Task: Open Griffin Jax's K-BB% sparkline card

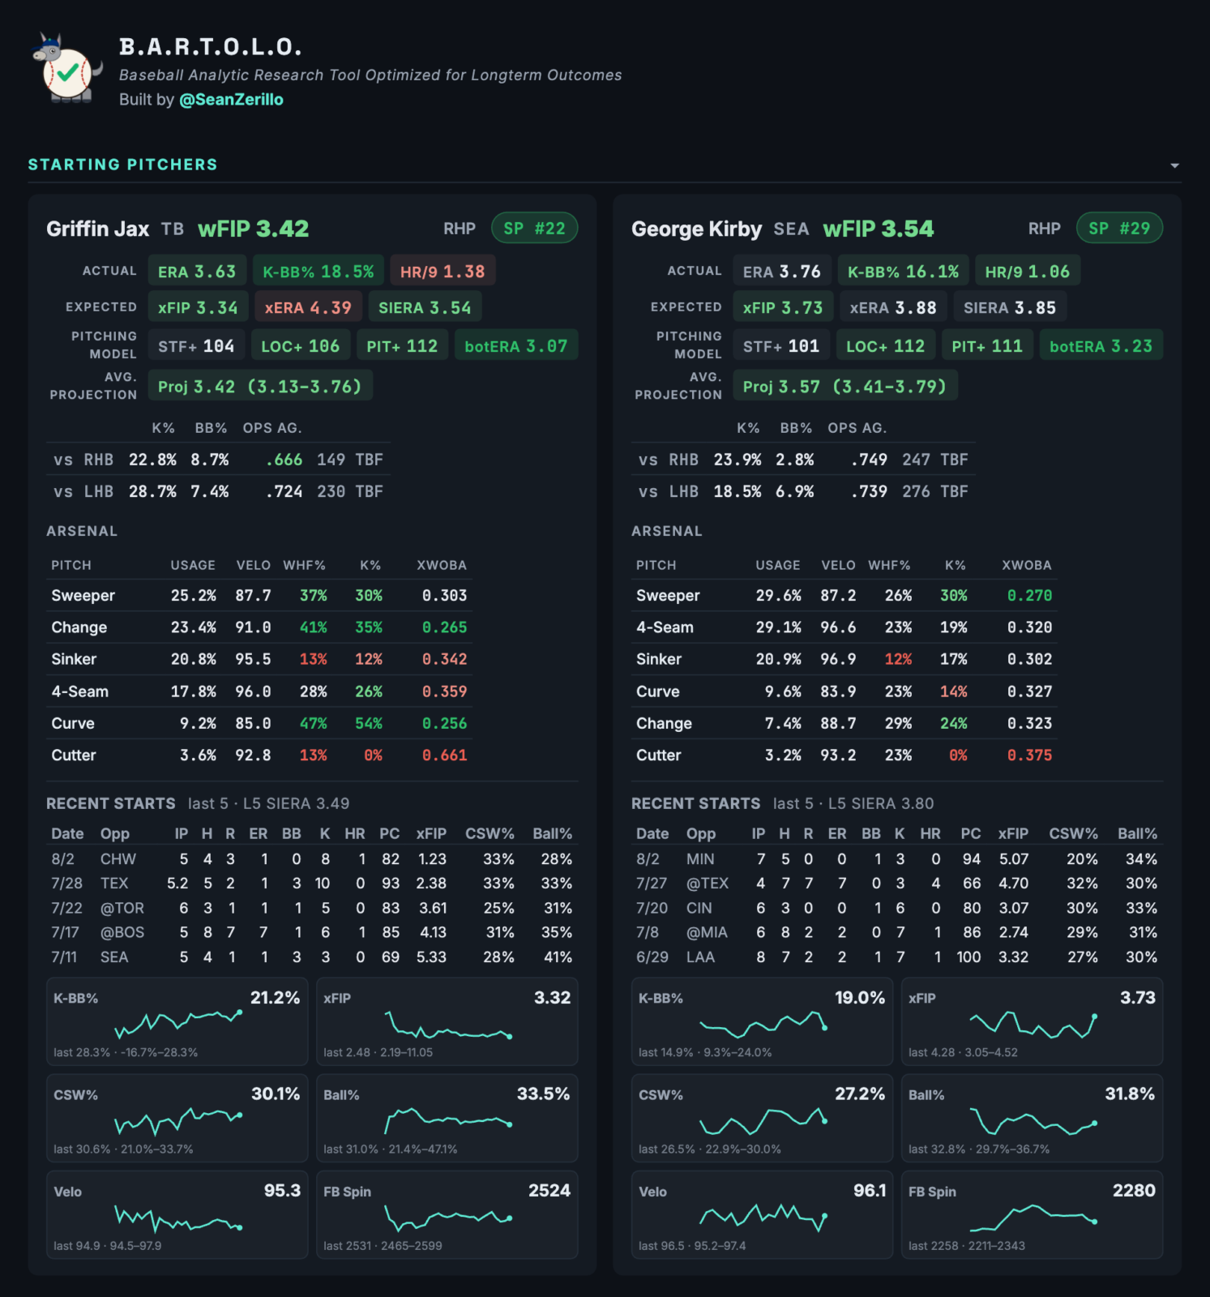Action: tap(177, 1022)
